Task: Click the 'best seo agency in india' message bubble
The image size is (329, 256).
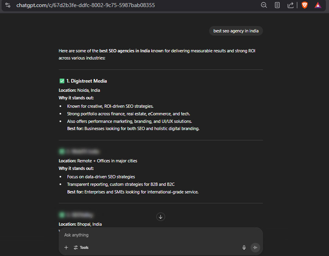Action: [236, 31]
